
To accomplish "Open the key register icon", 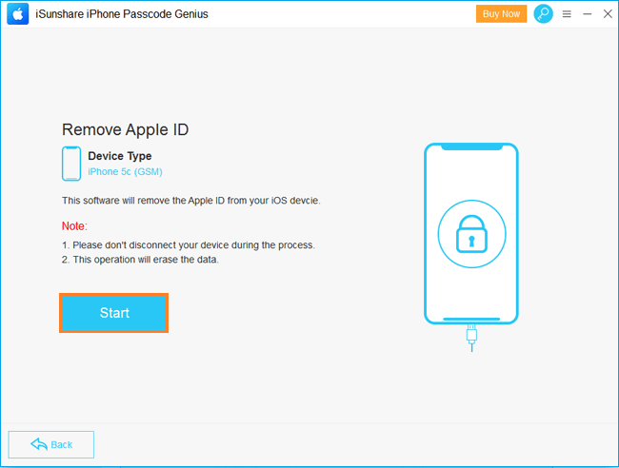I will (x=543, y=14).
